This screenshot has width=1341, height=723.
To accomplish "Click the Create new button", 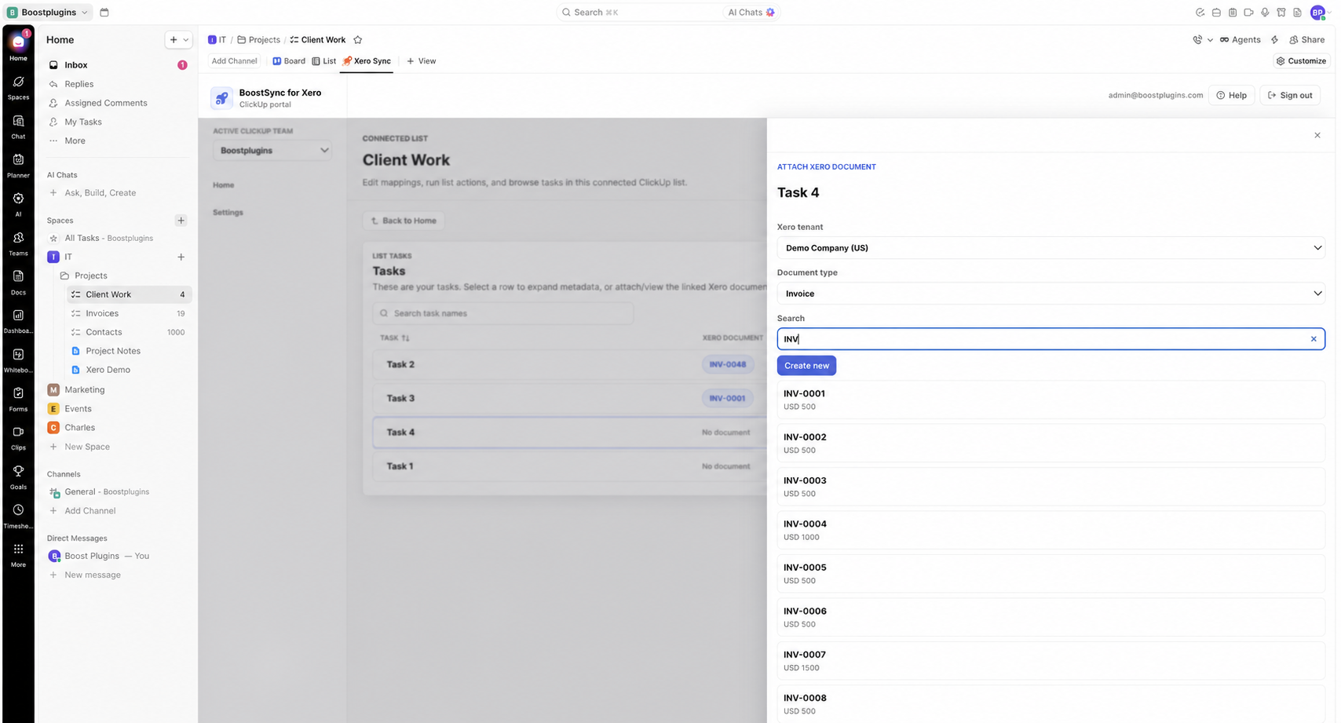I will pyautogui.click(x=806, y=366).
